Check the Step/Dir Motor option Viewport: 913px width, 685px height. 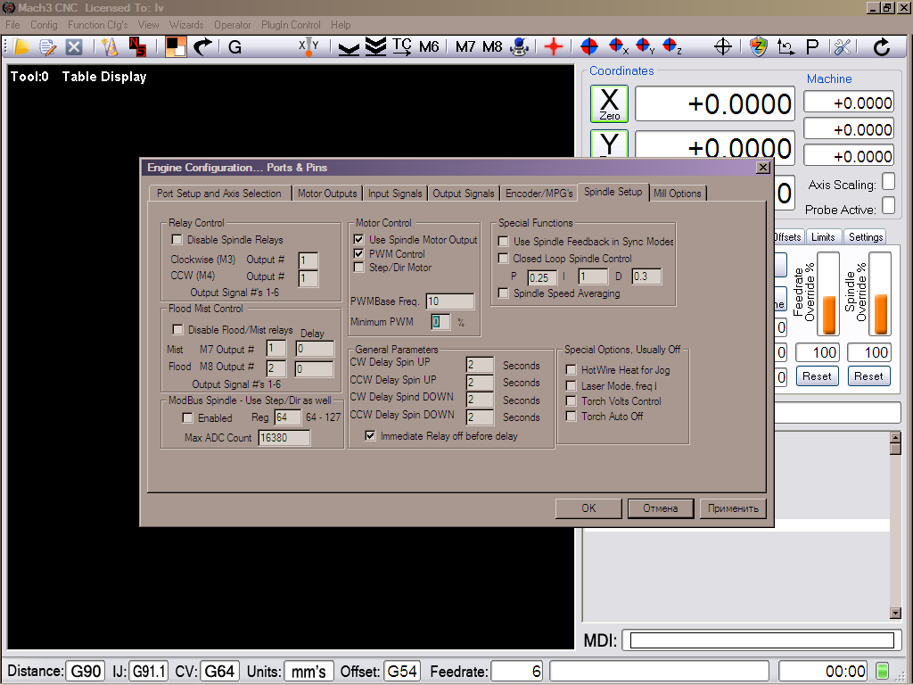[x=358, y=268]
